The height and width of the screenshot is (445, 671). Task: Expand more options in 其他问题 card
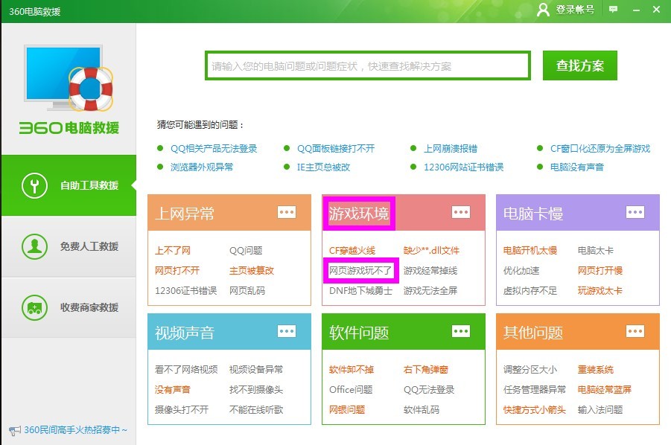point(635,331)
